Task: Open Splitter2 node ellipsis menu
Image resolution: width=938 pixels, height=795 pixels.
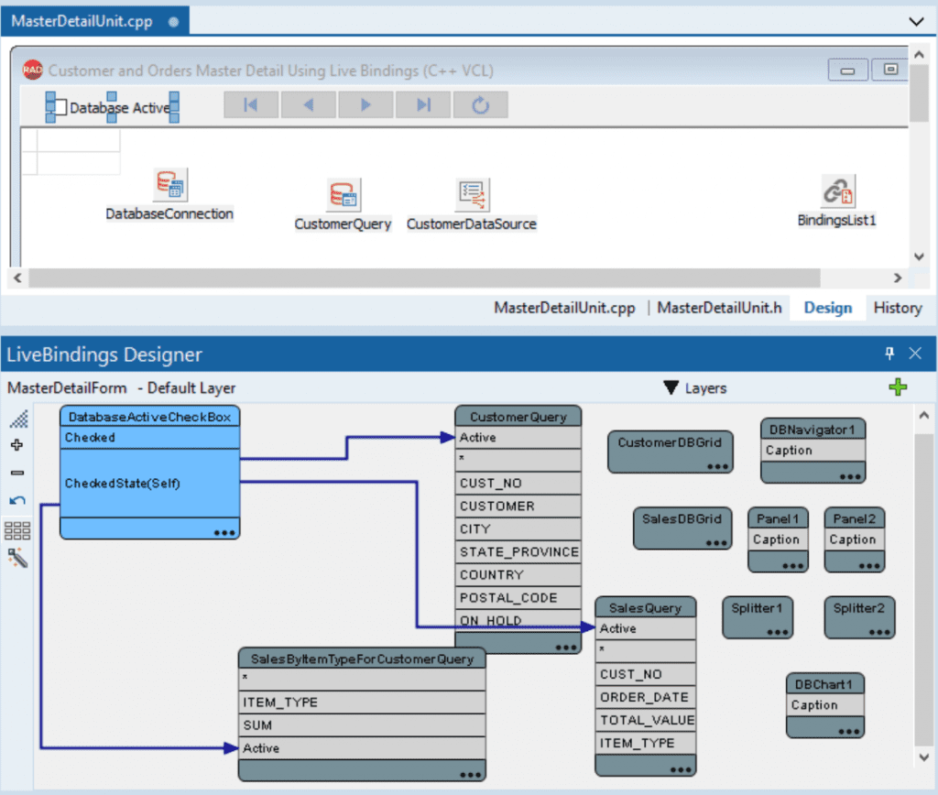Action: coord(879,632)
